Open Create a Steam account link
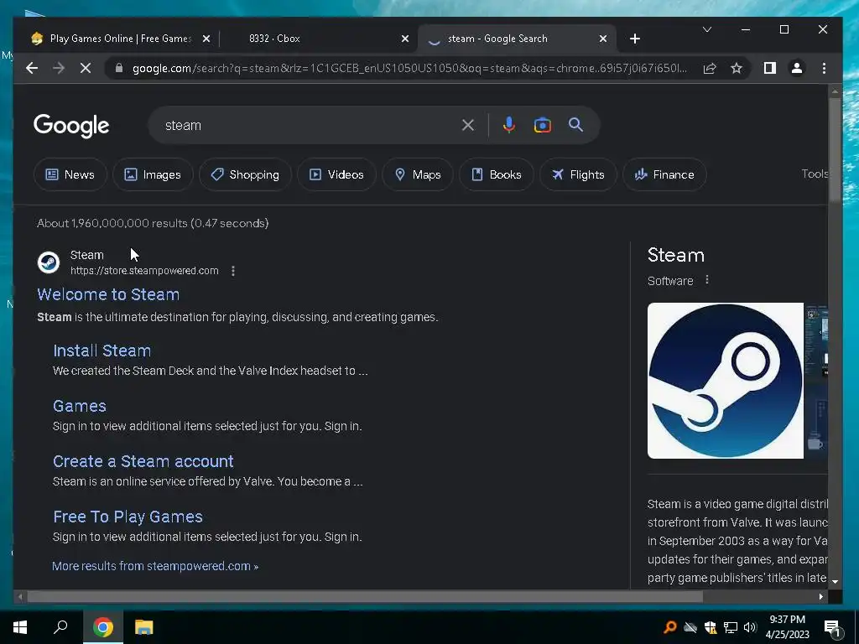This screenshot has width=859, height=644. click(143, 461)
